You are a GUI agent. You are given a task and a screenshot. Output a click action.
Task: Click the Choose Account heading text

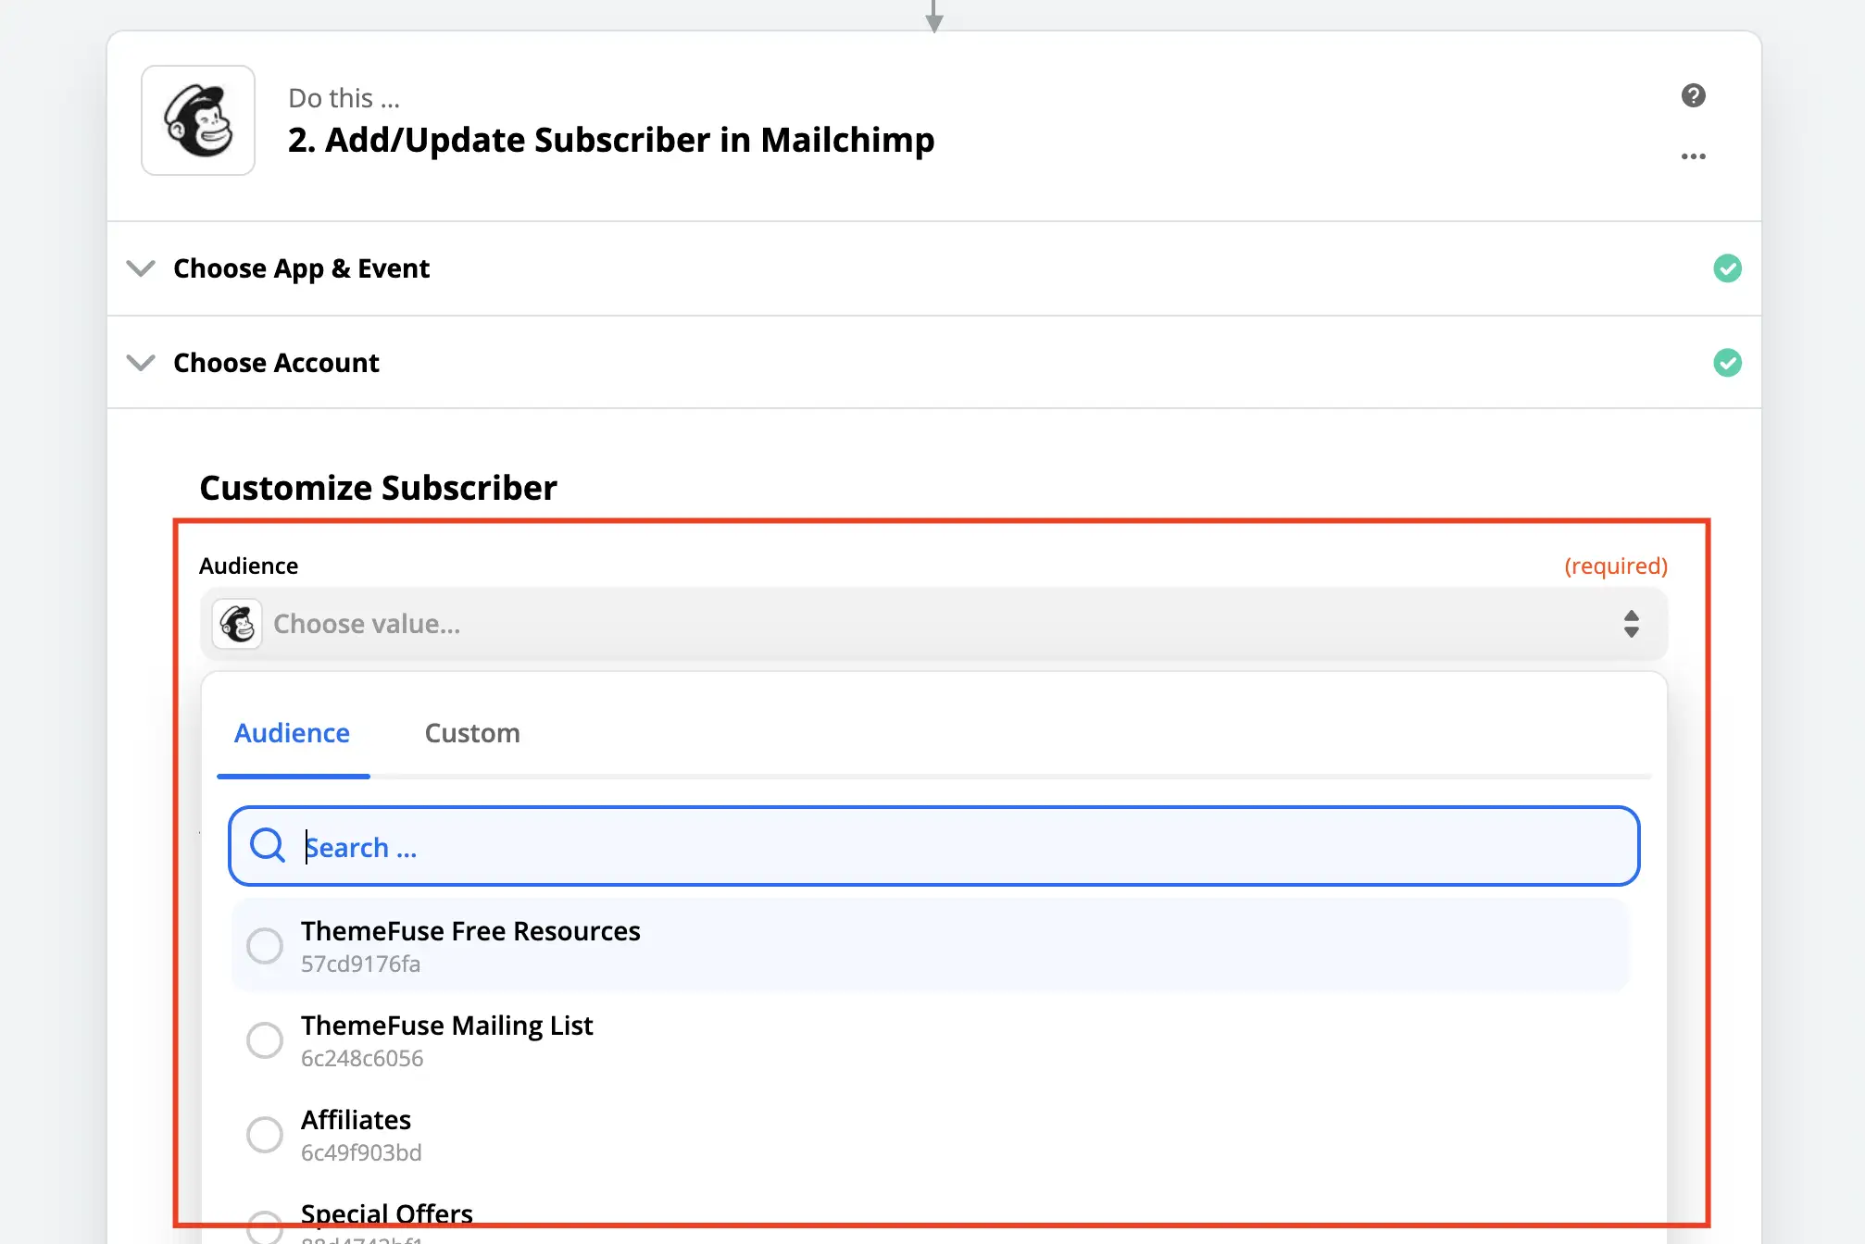click(276, 363)
